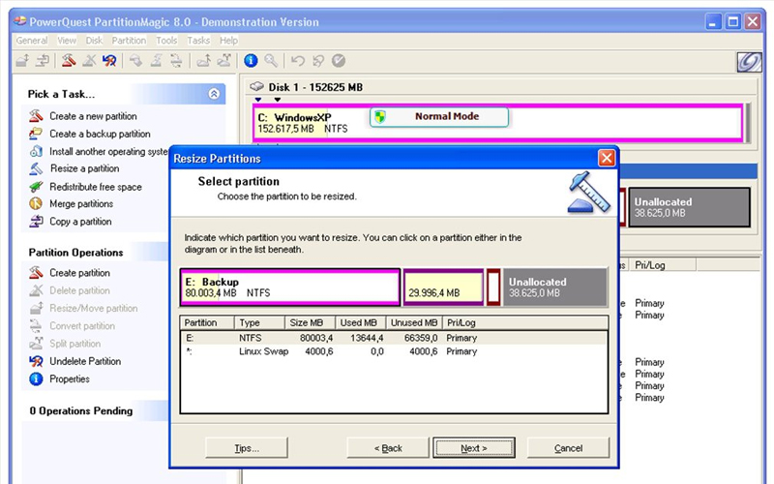
Task: Click the blue Properties info toolbar icon
Action: [x=251, y=61]
